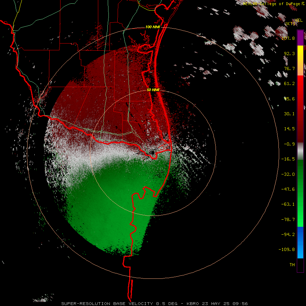Click the VEL legend title
Screen dimensions: 306x306
[x=299, y=20]
